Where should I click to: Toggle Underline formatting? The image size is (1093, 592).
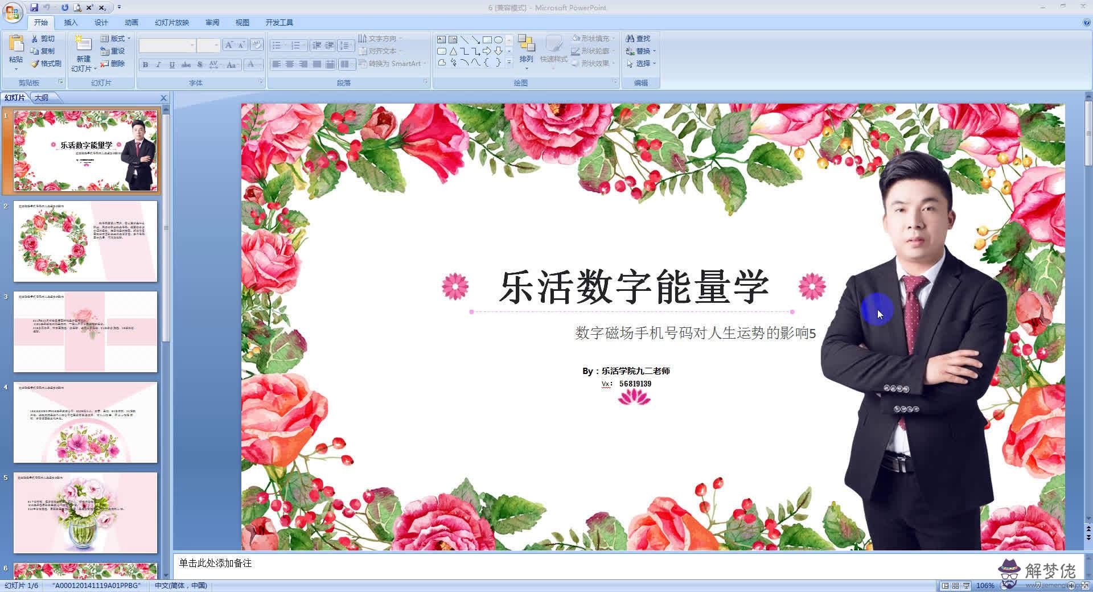[x=172, y=65]
